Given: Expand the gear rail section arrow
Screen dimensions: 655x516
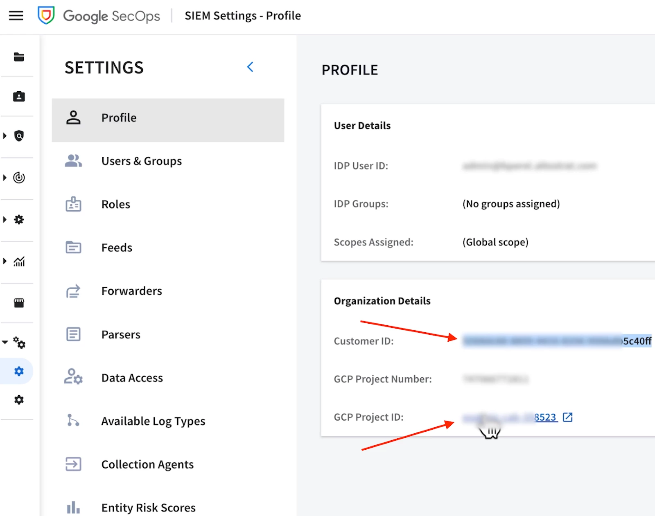Looking at the screenshot, I should (5, 220).
